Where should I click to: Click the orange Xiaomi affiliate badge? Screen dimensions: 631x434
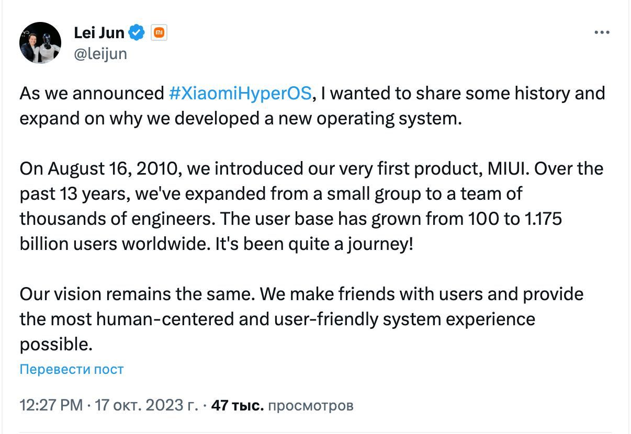pyautogui.click(x=159, y=32)
